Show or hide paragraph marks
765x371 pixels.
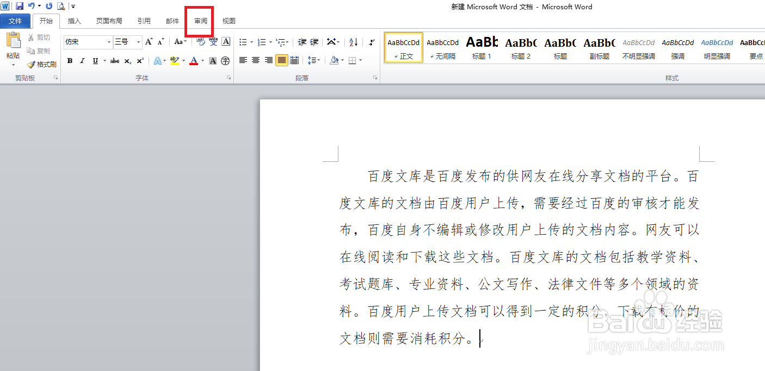372,42
